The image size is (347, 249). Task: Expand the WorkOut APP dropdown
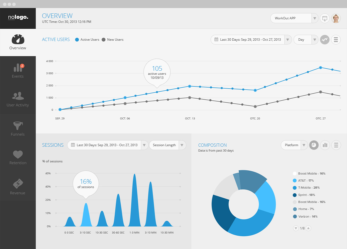(x=315, y=18)
